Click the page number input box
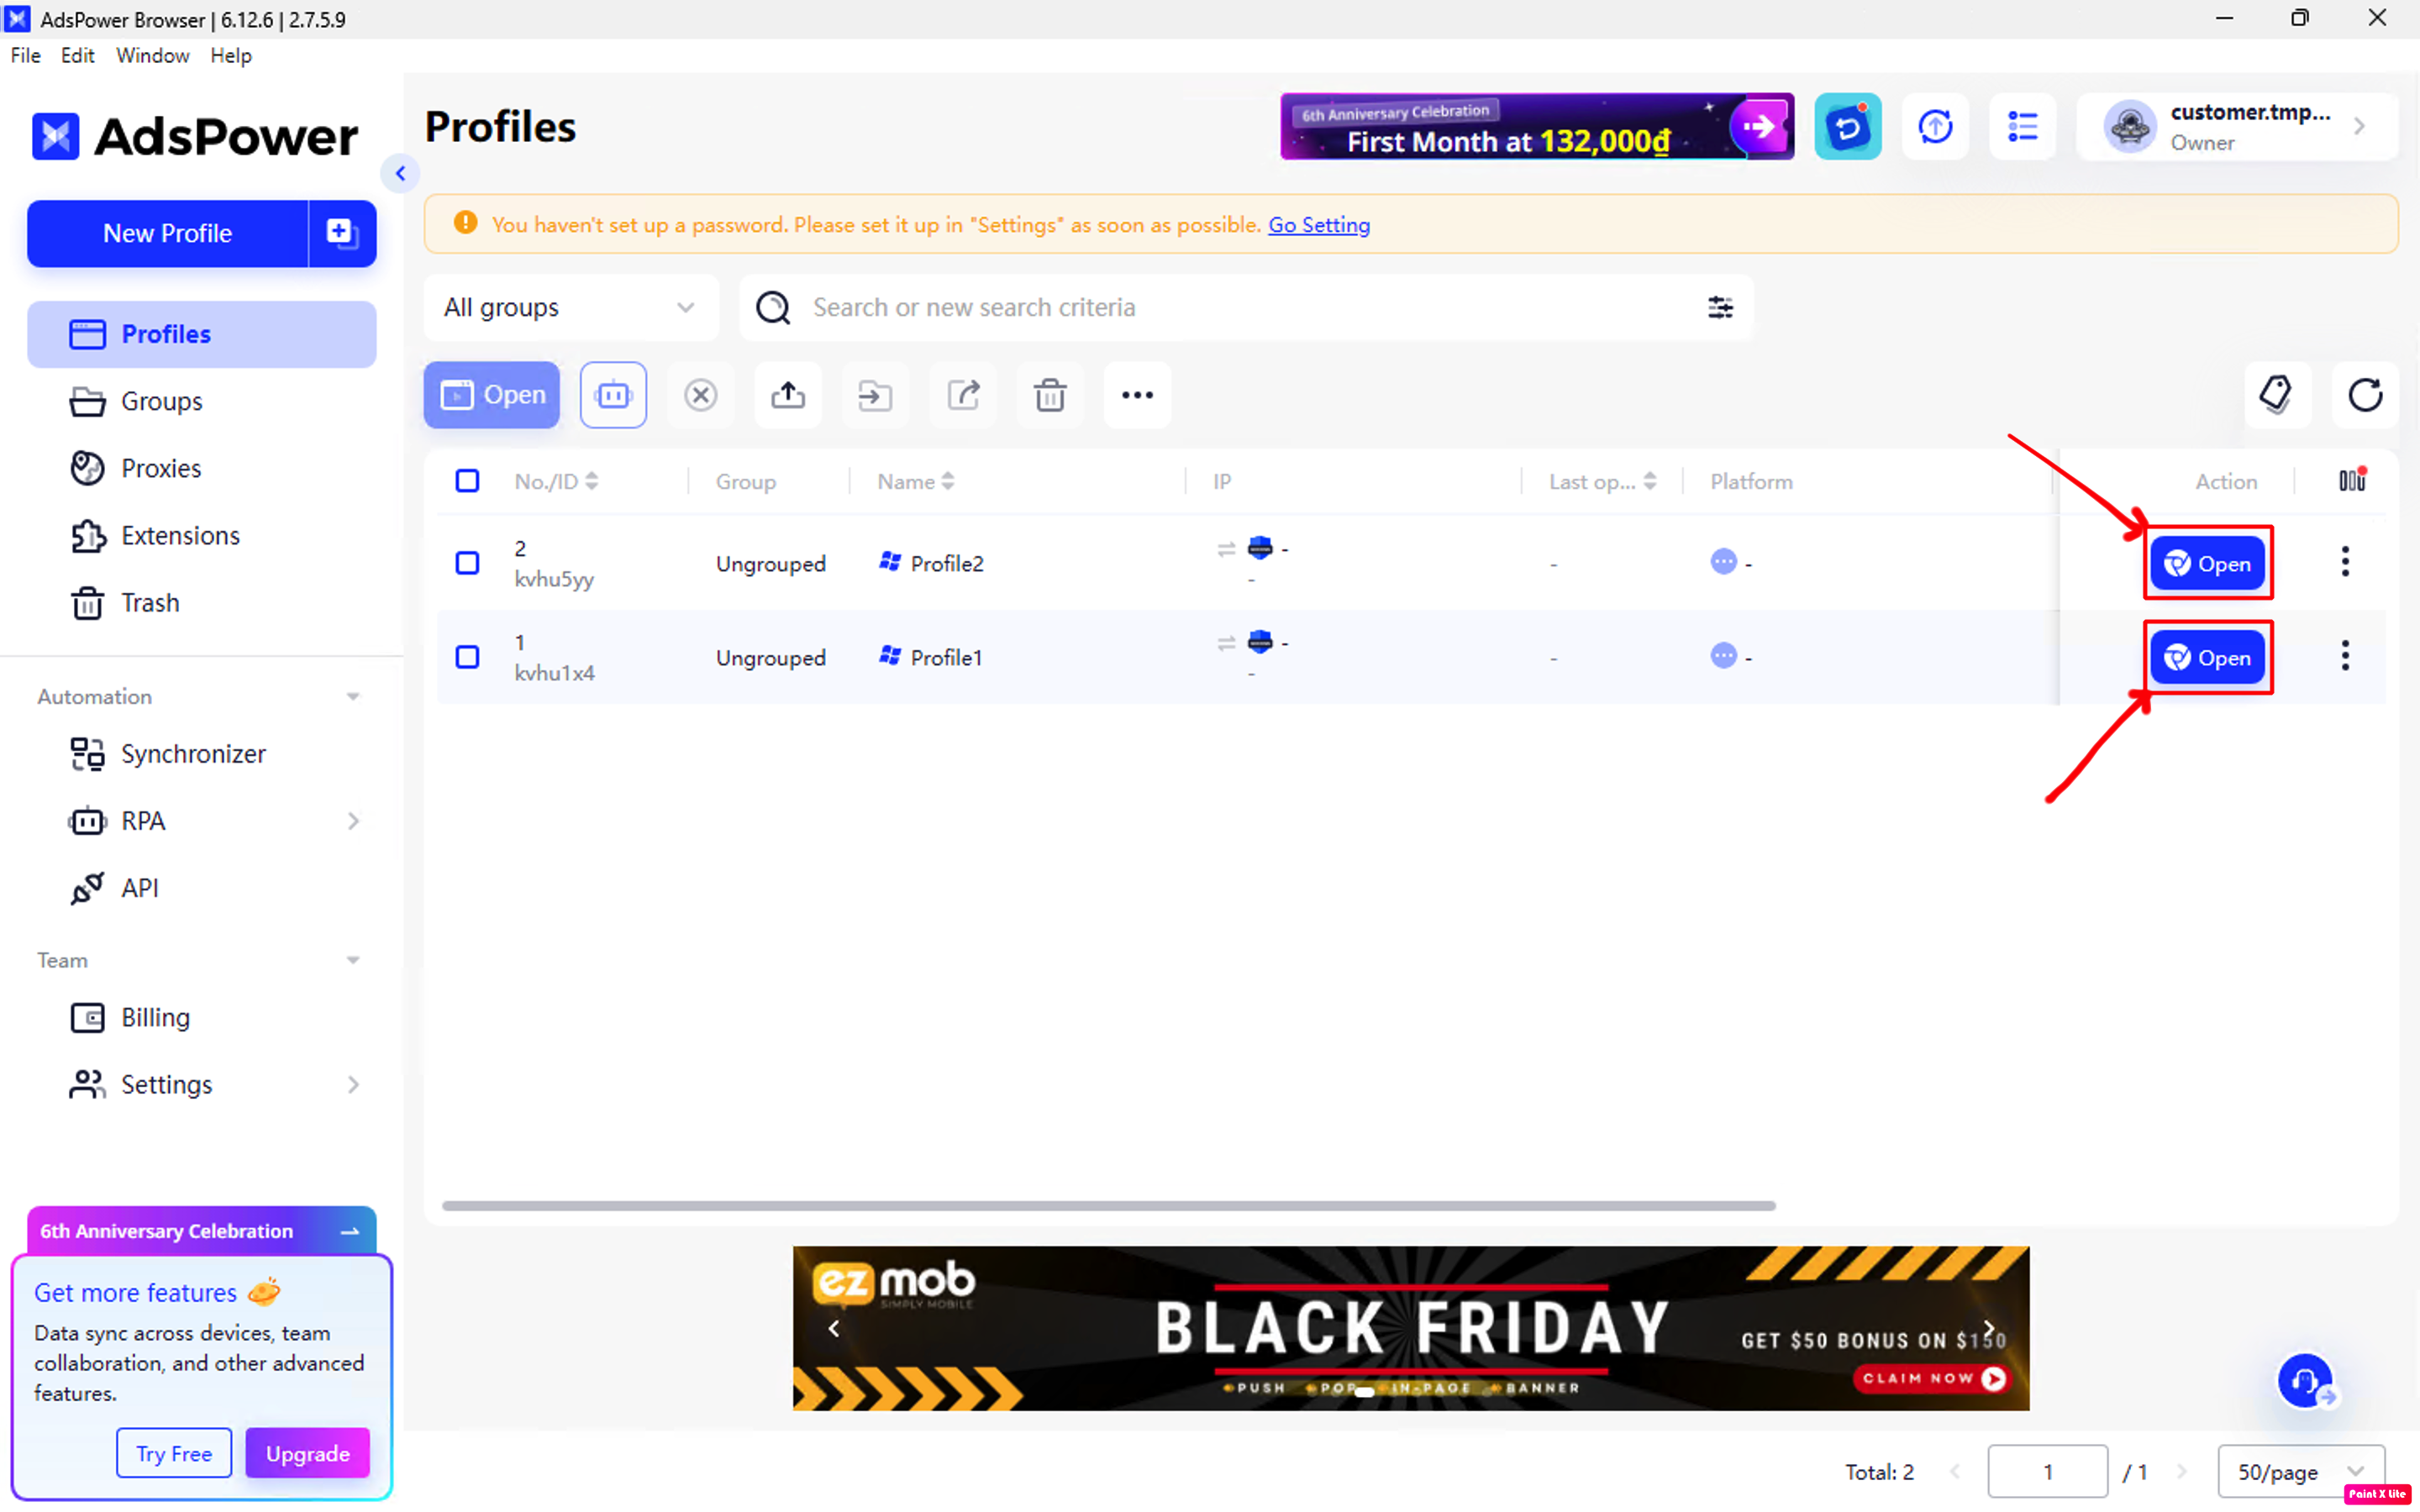Screen dimensions: 2420x1512 click(2047, 1471)
